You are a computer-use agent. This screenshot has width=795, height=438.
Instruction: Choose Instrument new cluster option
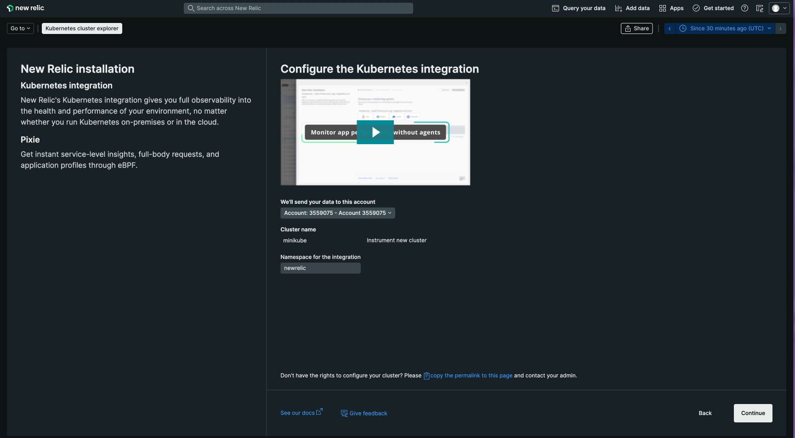(x=397, y=241)
